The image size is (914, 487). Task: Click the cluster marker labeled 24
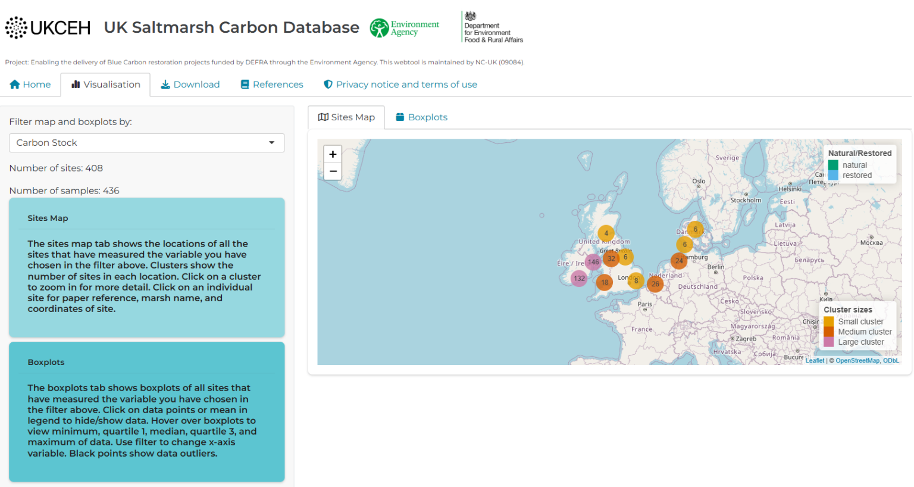pos(679,261)
